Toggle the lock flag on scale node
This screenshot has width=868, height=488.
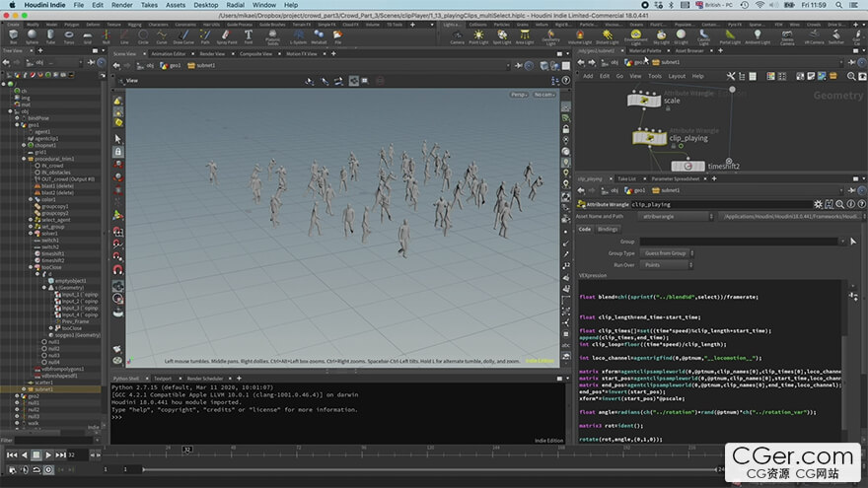[x=634, y=100]
